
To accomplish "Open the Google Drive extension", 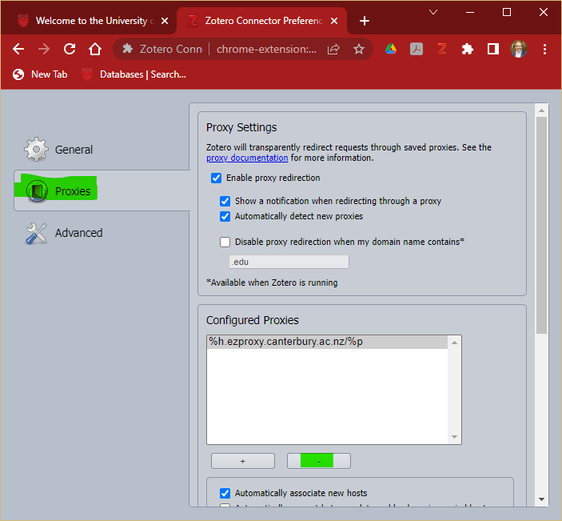I will pos(391,49).
